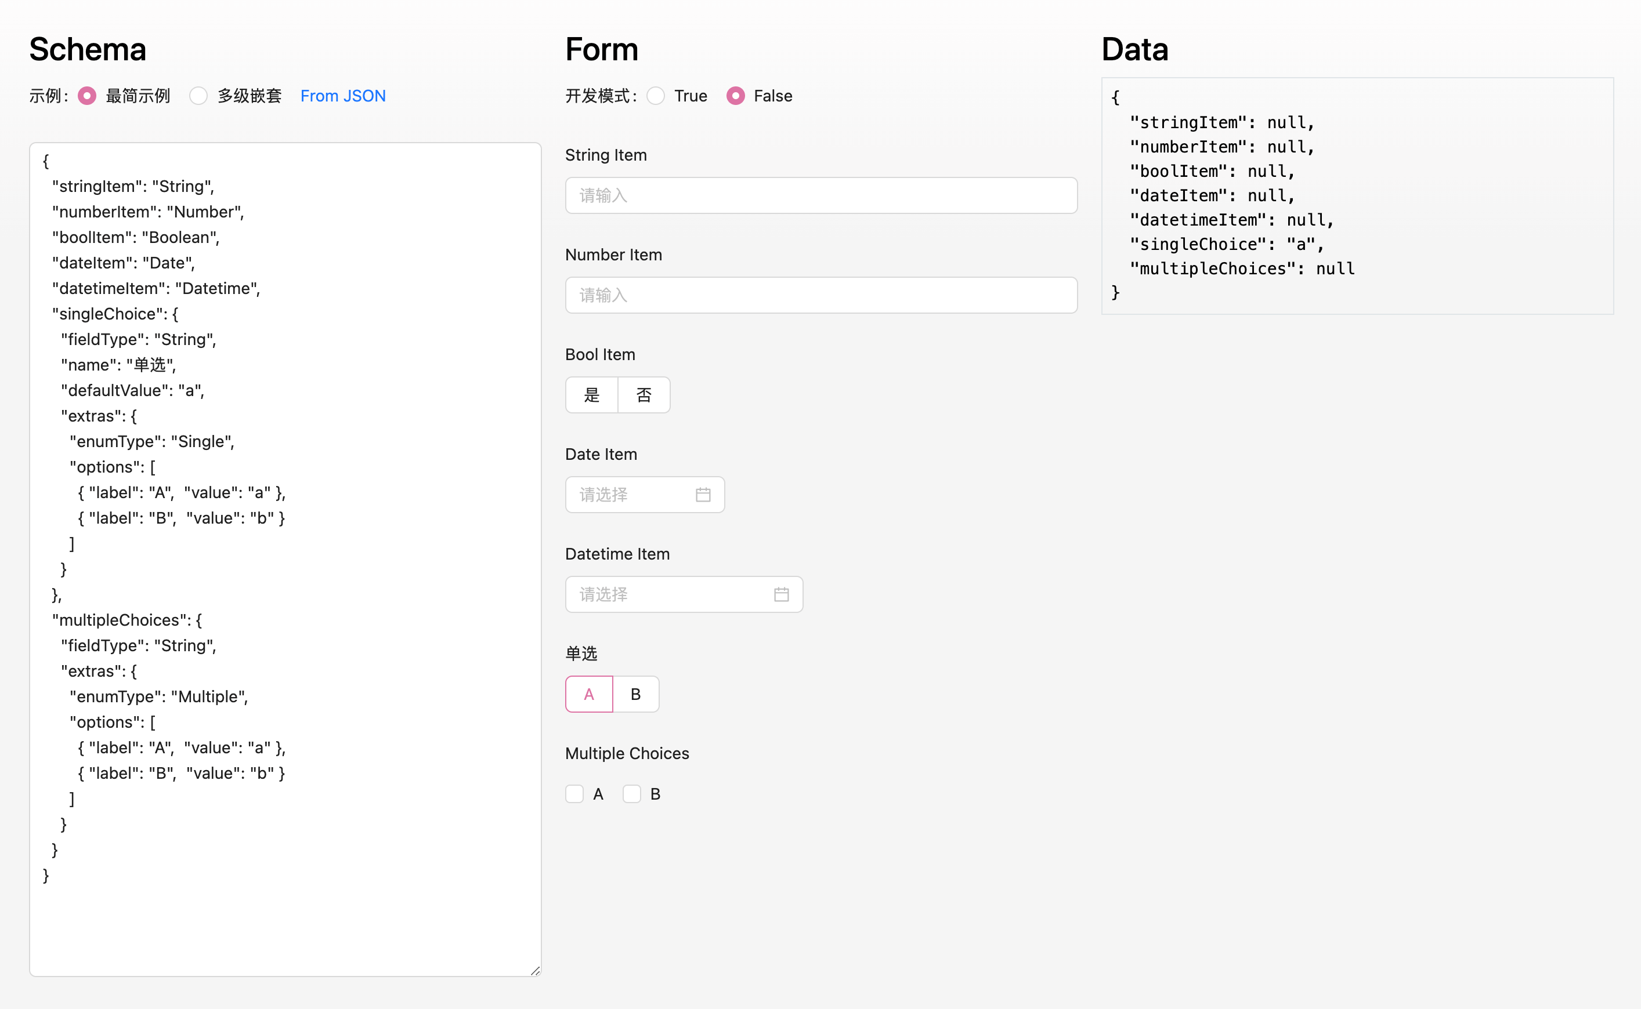1641x1009 pixels.
Task: Open the From JSON link
Action: click(x=343, y=96)
